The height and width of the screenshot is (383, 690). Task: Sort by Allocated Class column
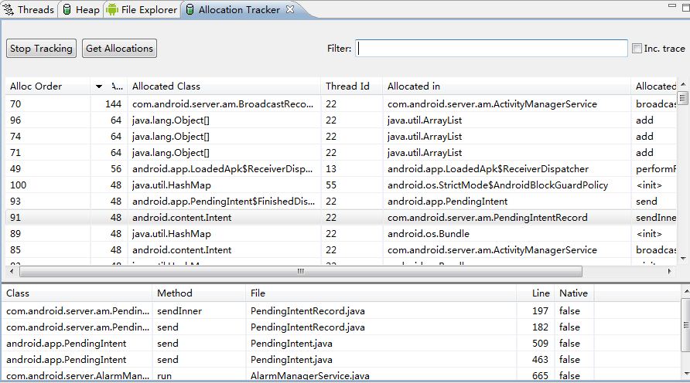[224, 86]
